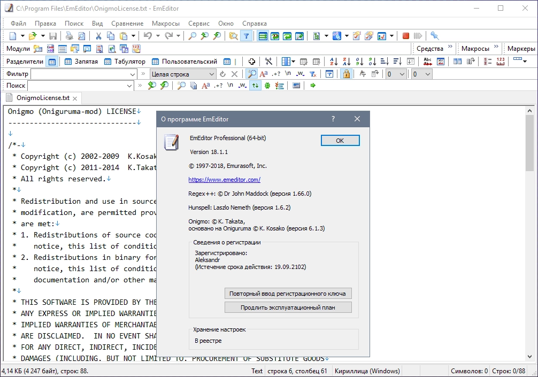Click the Paste clipboard icon

pyautogui.click(x=123, y=36)
